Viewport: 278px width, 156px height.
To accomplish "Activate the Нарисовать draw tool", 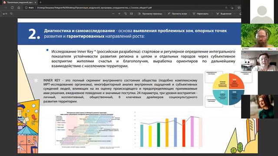I will pos(201,13).
